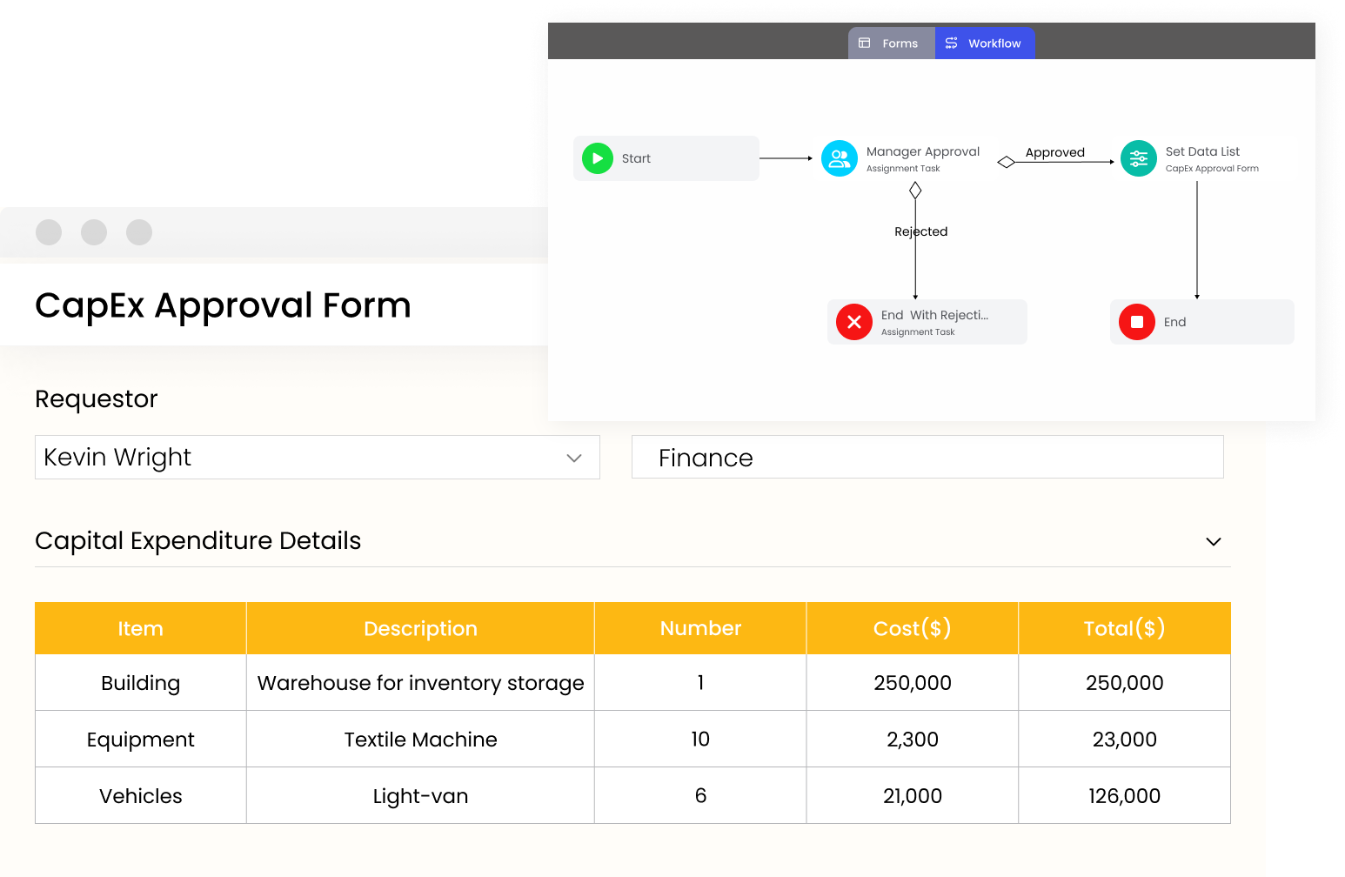Click the Forms tab icon
1345x877 pixels.
tap(865, 44)
